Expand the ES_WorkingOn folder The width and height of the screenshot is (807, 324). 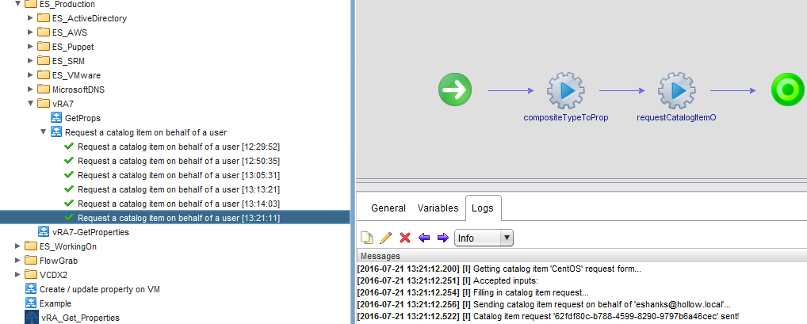tap(18, 246)
